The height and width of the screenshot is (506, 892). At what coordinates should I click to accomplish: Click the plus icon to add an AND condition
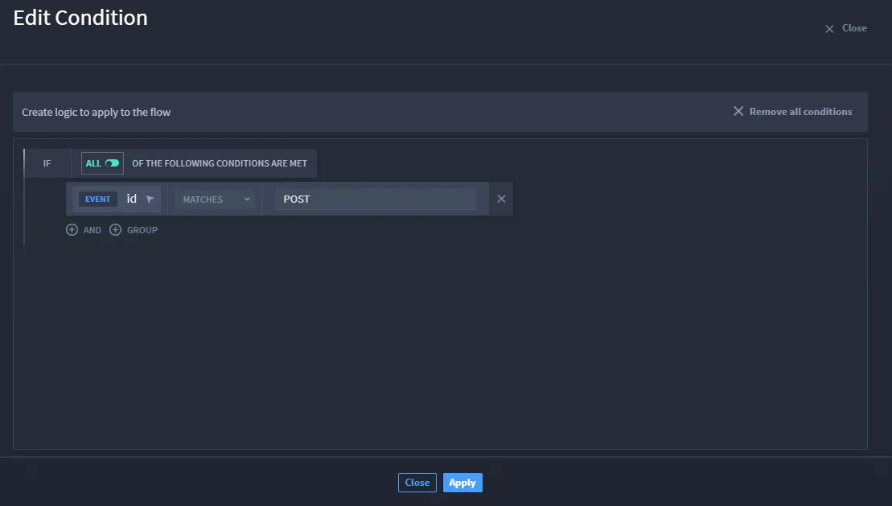[x=72, y=229]
